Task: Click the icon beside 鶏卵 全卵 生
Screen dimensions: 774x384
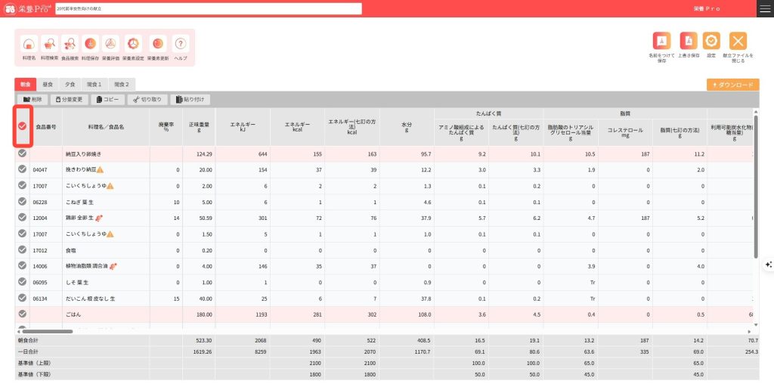Action: [99, 218]
